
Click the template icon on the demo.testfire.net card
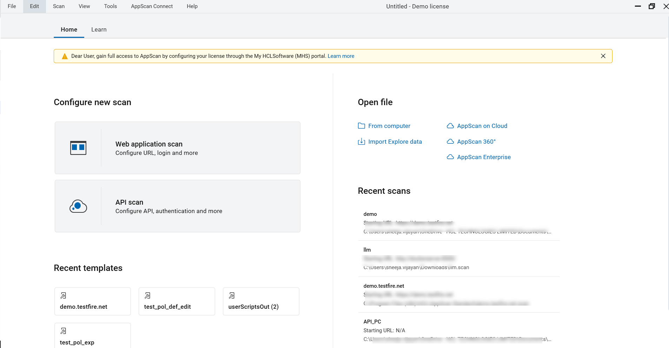(63, 295)
